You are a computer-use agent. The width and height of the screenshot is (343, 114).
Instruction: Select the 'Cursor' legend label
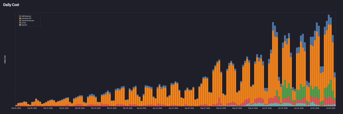point(24,23)
